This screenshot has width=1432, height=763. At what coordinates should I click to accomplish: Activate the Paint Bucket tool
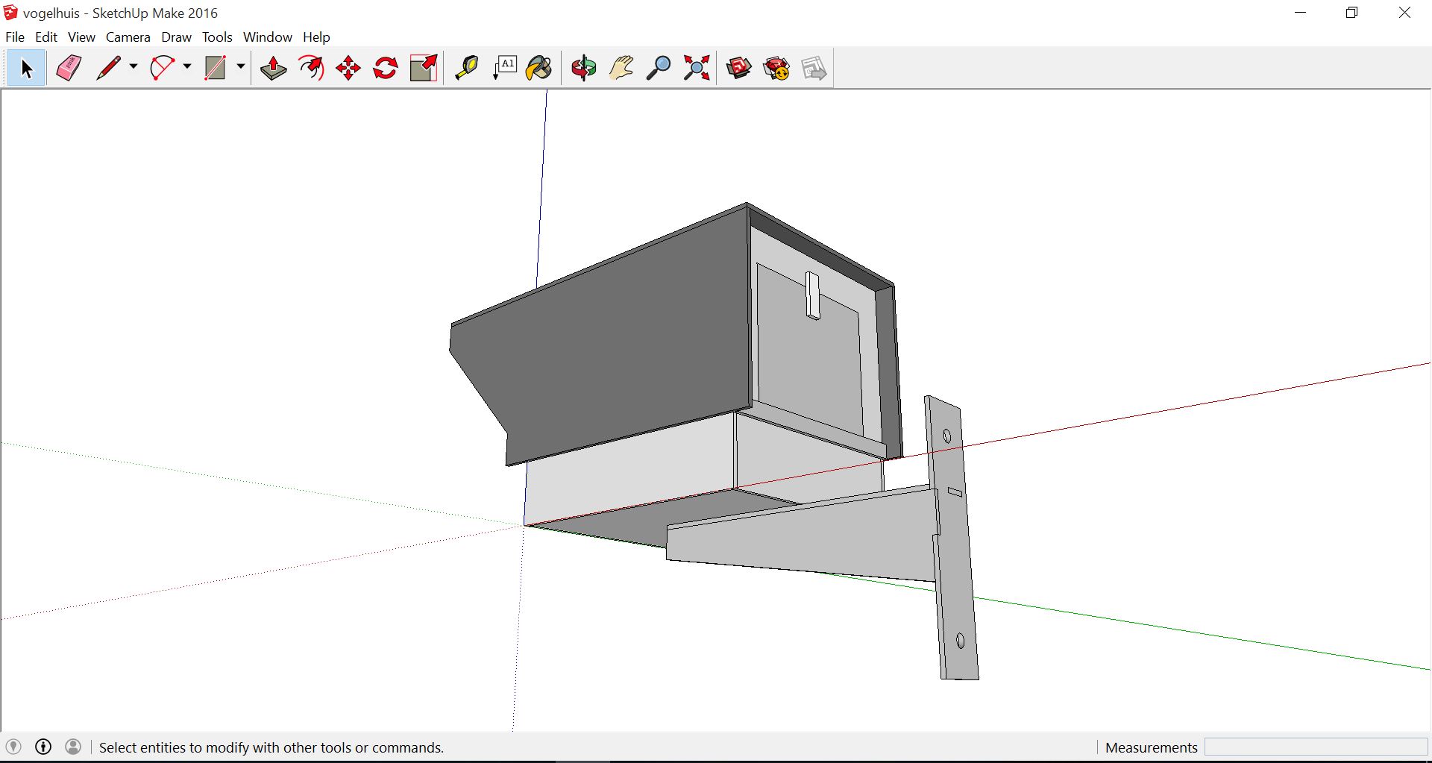coord(539,69)
